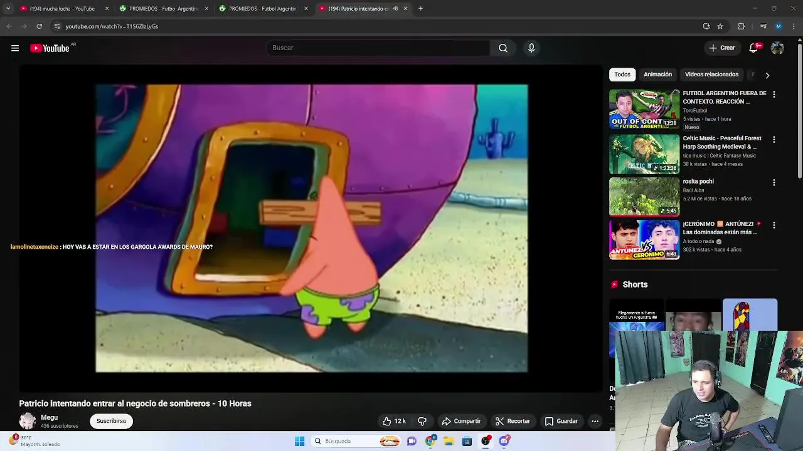
Task: Select the Animación filter chip
Action: coord(657,75)
